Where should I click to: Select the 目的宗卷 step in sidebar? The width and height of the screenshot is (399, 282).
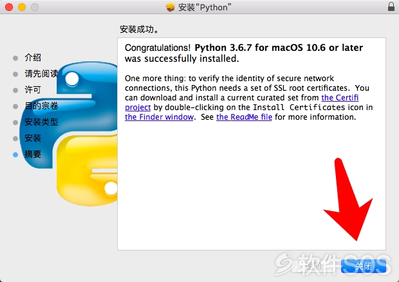point(41,106)
